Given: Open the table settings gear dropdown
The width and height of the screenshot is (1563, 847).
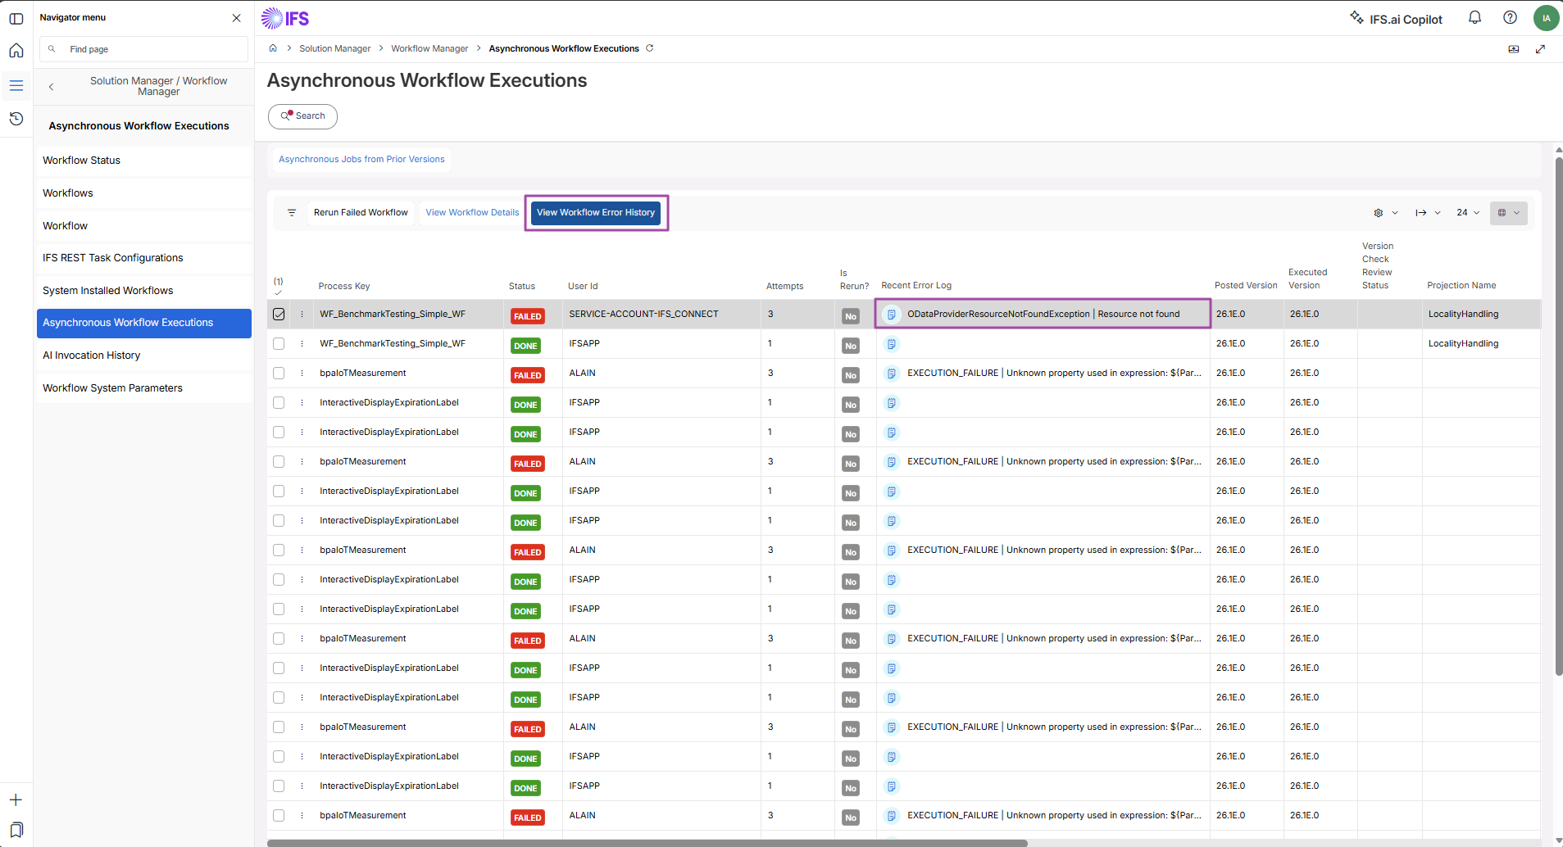Looking at the screenshot, I should [1386, 213].
